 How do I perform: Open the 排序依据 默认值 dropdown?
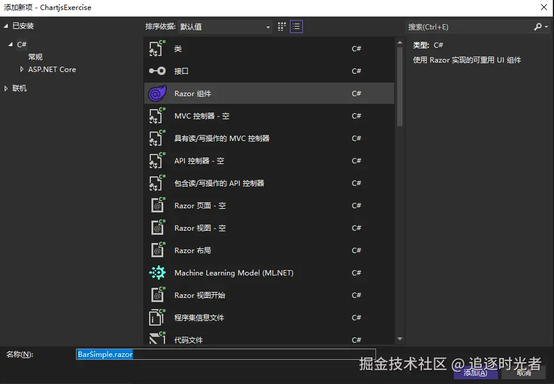[x=225, y=27]
